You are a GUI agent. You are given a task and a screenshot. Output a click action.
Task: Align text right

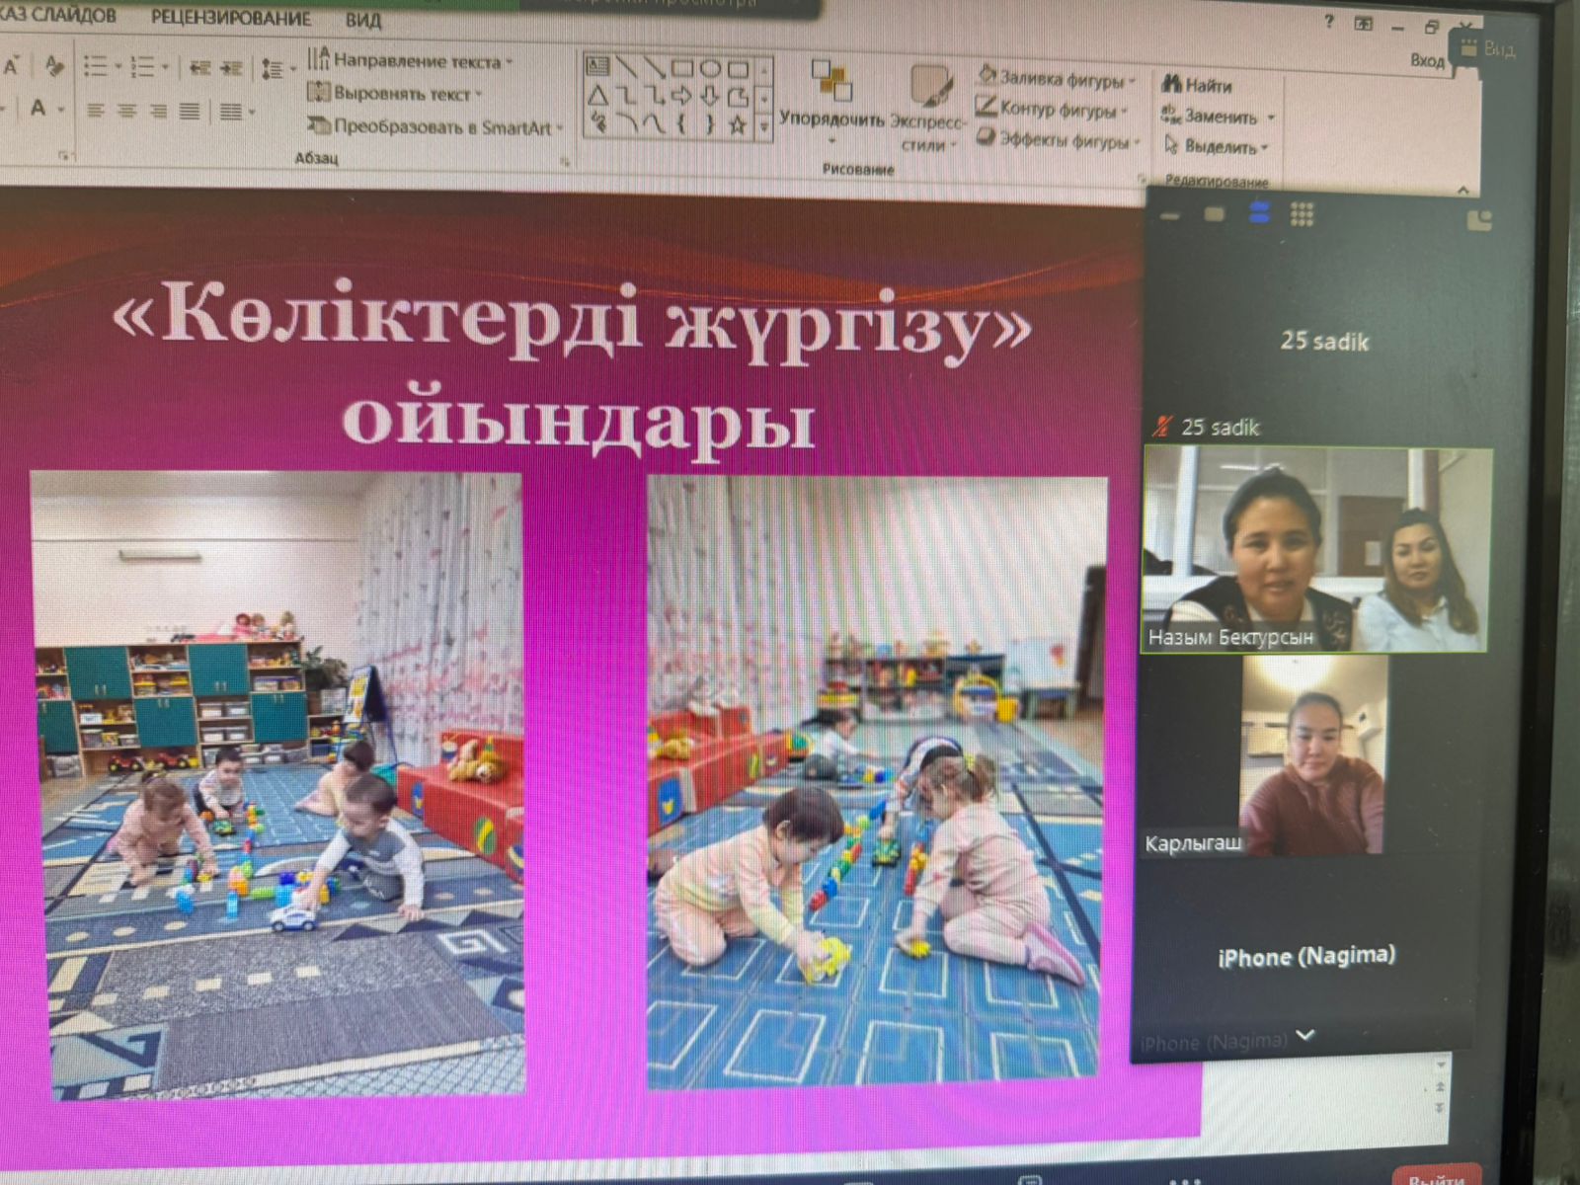[158, 111]
